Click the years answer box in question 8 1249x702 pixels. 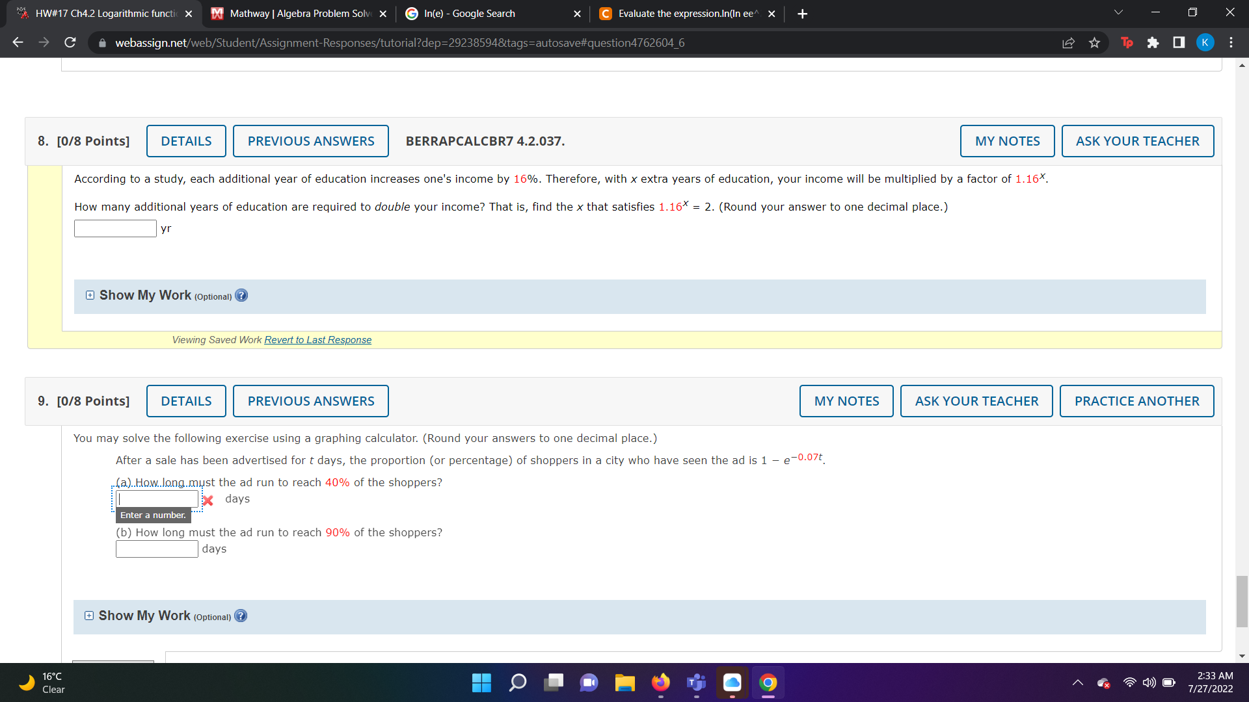click(x=115, y=228)
